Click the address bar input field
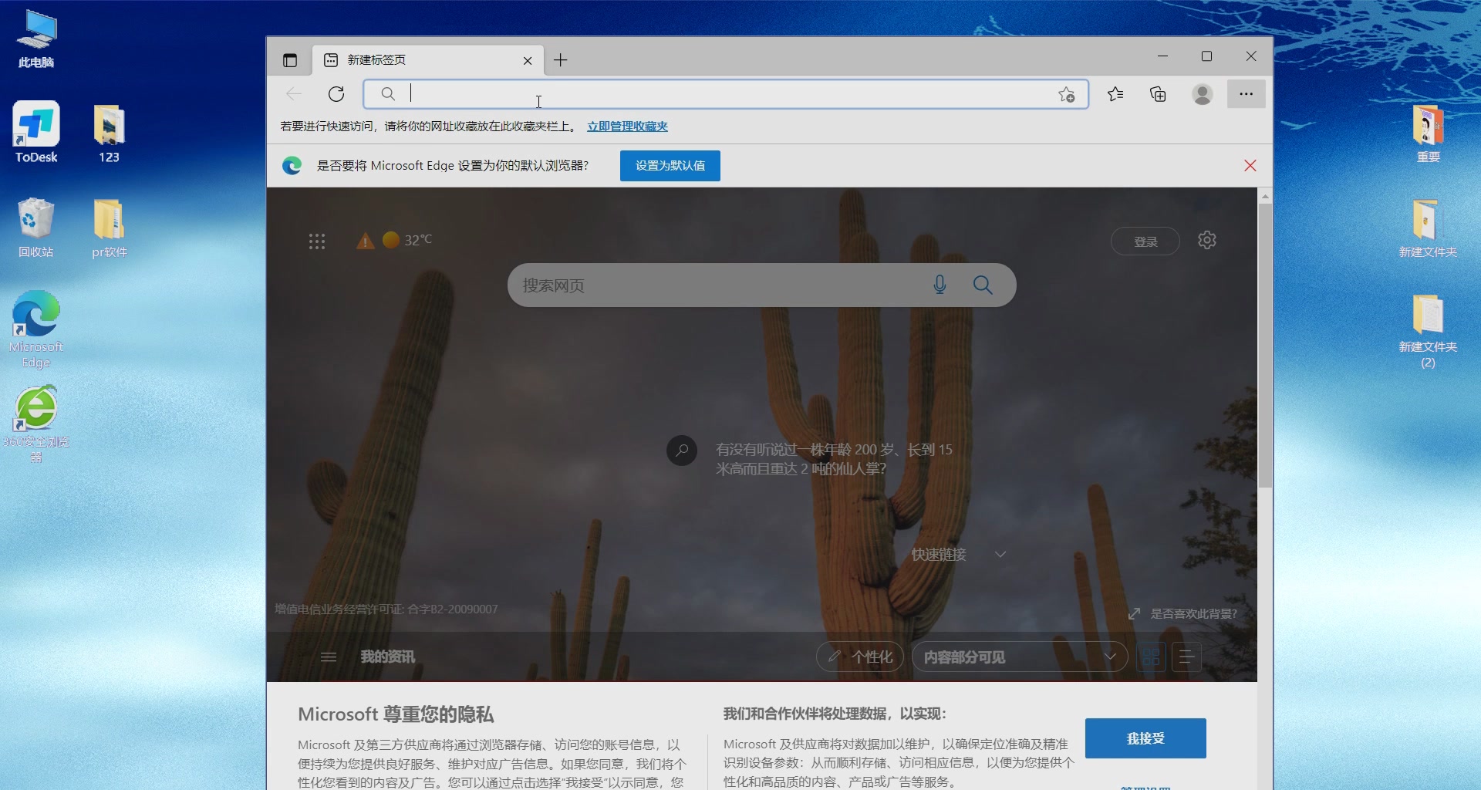Image resolution: width=1481 pixels, height=790 pixels. click(x=725, y=94)
